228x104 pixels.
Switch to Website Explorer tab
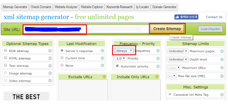pyautogui.click(x=92, y=7)
